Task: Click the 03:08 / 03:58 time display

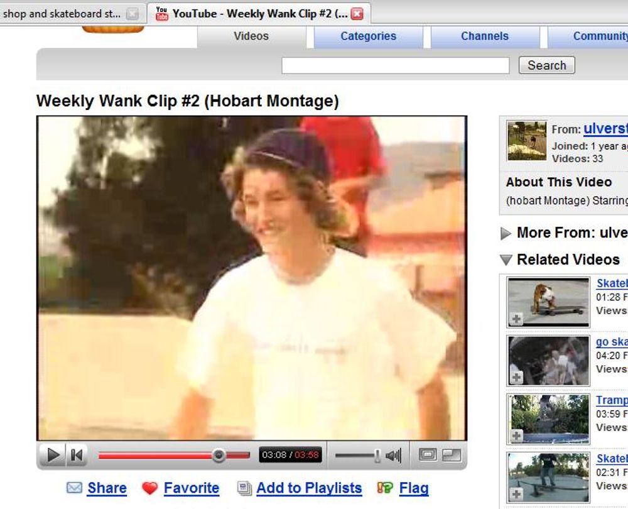Action: click(290, 455)
